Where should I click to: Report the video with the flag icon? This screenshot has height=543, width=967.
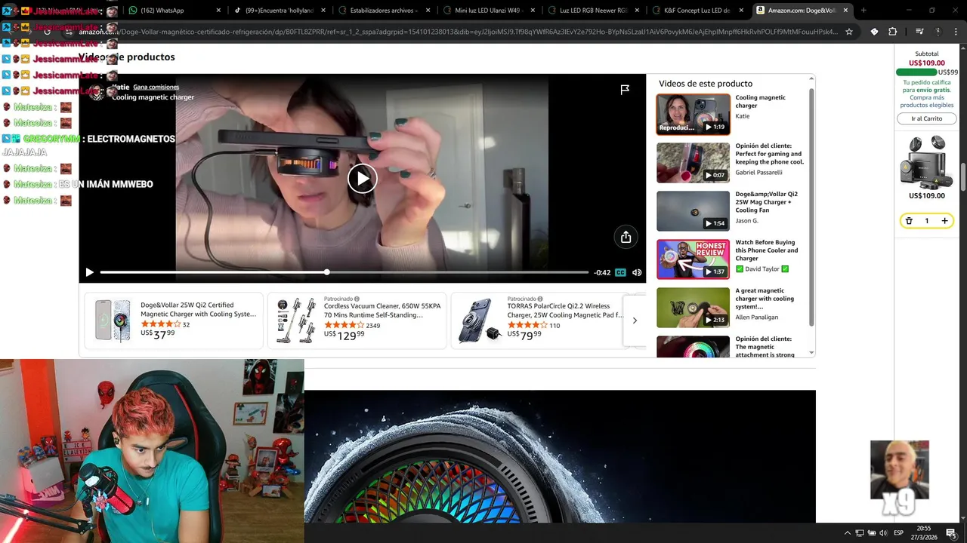point(625,90)
